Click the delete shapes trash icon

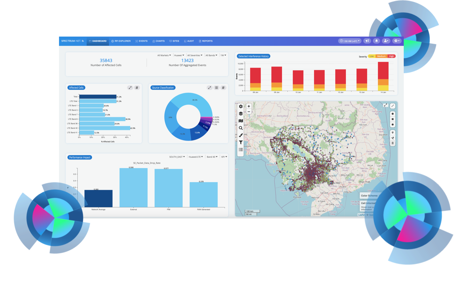[x=393, y=143]
